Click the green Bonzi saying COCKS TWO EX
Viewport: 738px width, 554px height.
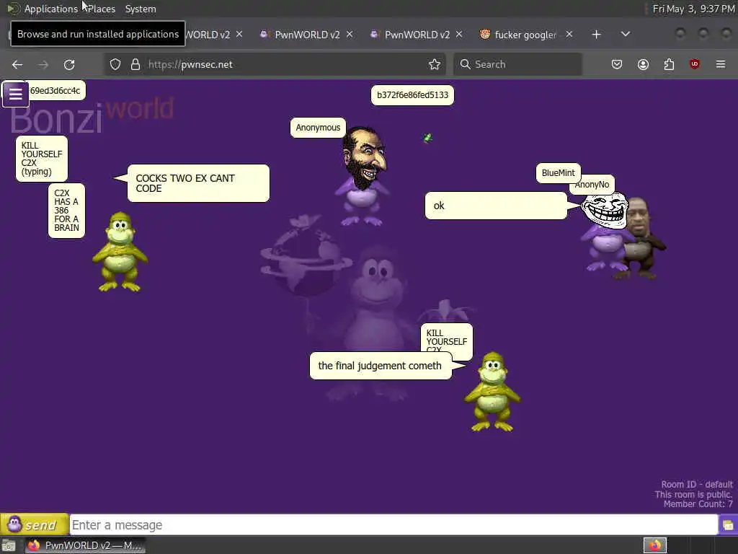[x=120, y=252]
